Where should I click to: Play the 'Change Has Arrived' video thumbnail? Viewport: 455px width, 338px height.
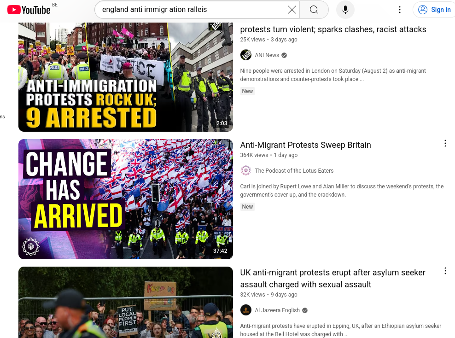click(x=126, y=199)
